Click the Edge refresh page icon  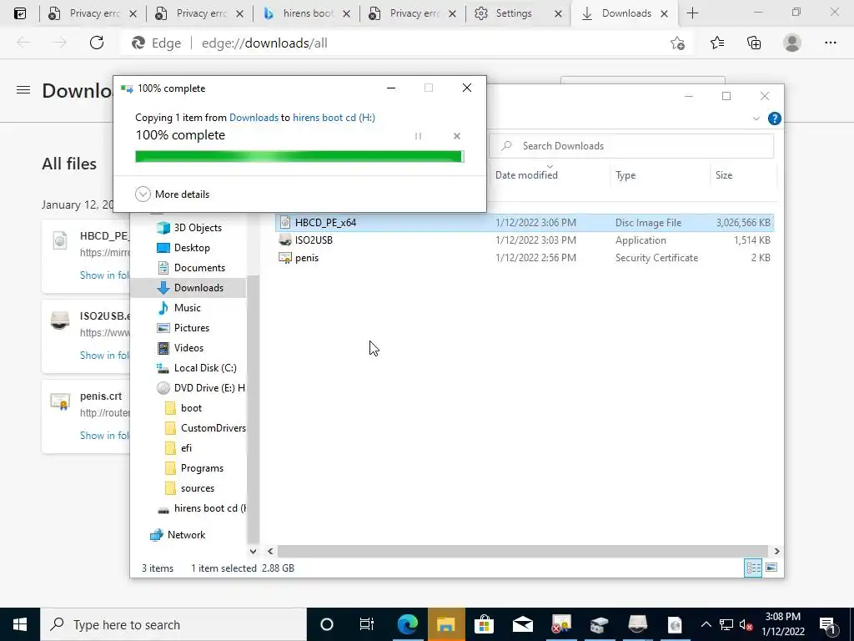[x=97, y=43]
